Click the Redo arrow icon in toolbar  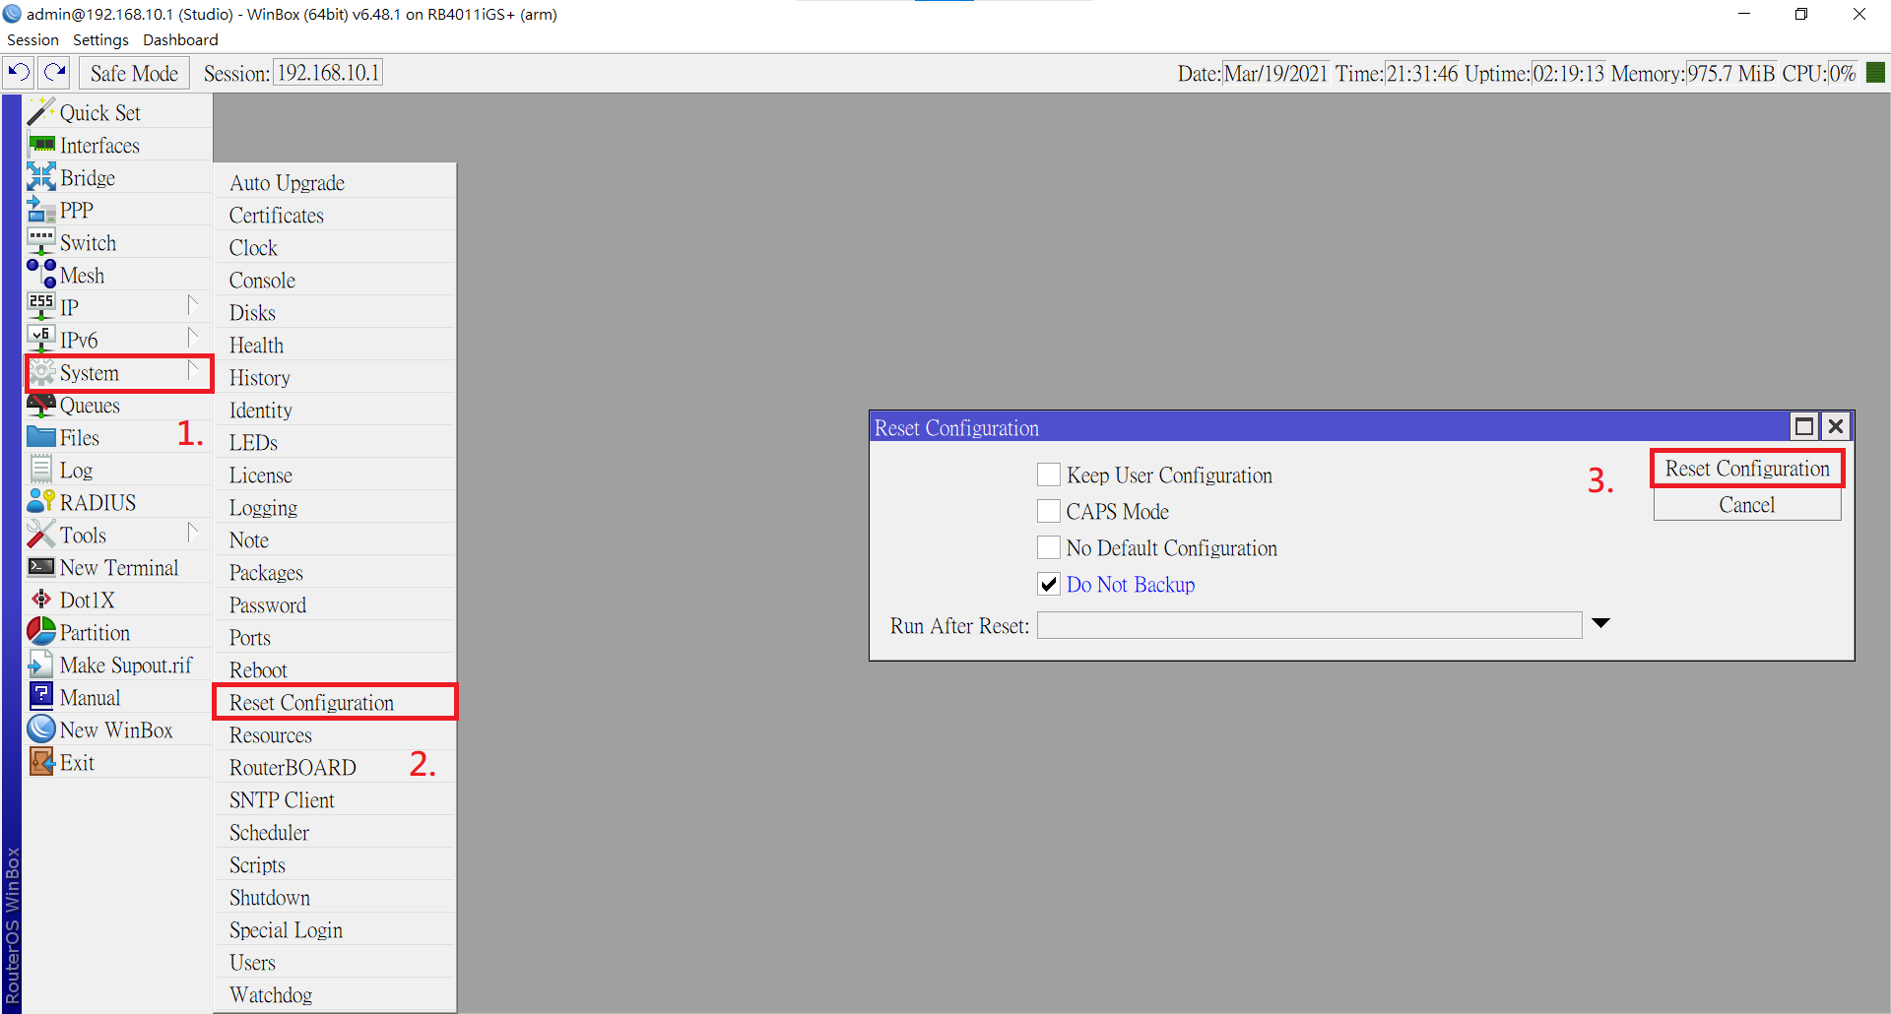pos(55,73)
